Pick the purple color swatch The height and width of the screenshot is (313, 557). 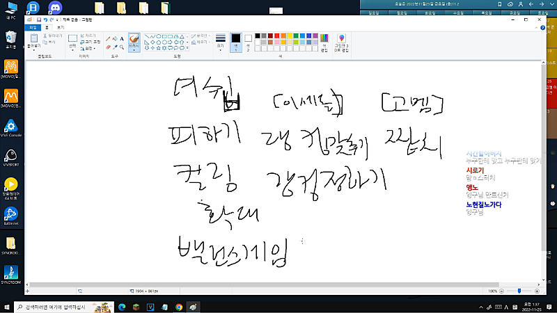point(315,36)
